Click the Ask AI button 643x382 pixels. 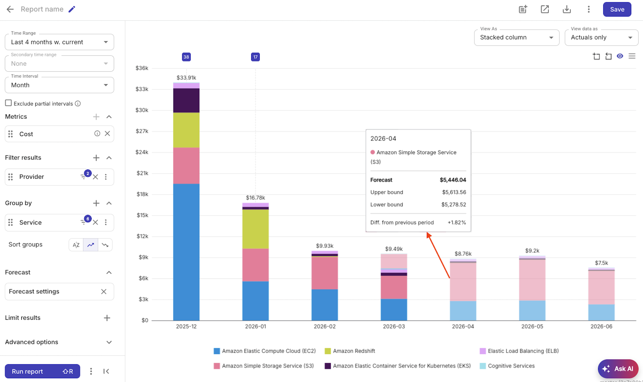click(x=618, y=369)
